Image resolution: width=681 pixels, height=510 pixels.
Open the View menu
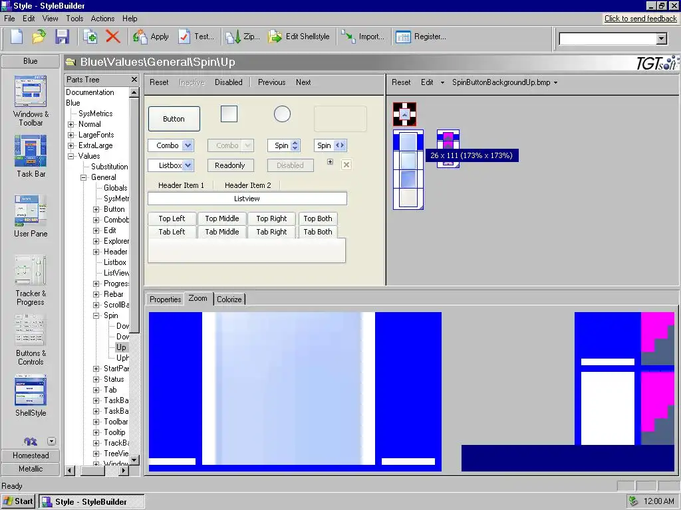50,19
